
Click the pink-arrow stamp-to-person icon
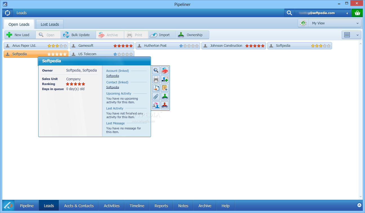coord(156,105)
